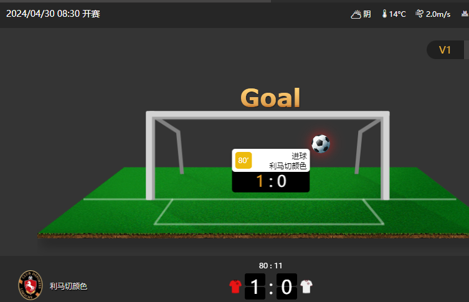Click the home score digit 1
The width and height of the screenshot is (469, 302).
coord(255,286)
